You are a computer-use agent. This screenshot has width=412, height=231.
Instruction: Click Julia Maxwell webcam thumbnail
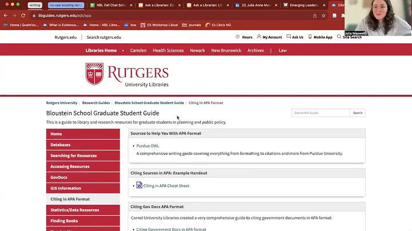(378, 18)
